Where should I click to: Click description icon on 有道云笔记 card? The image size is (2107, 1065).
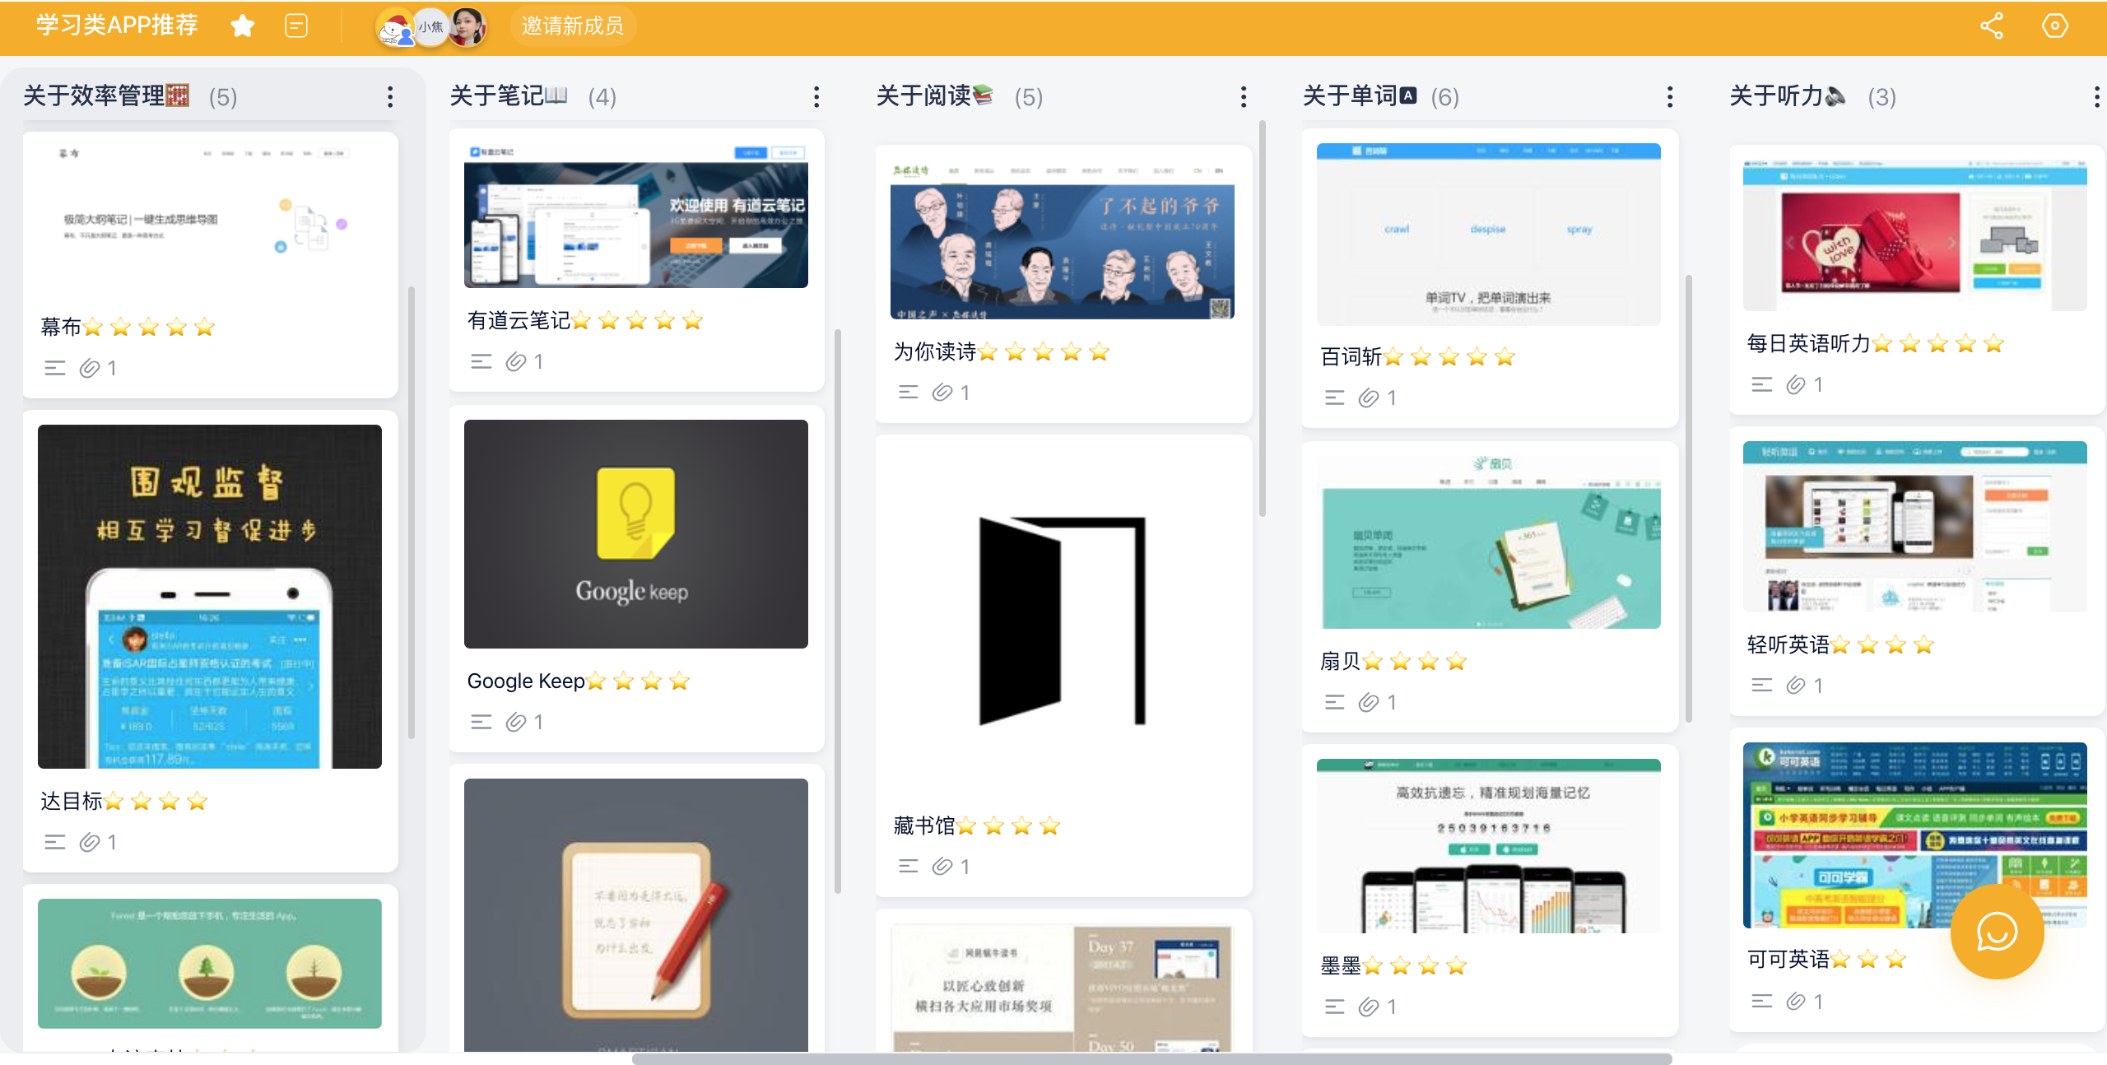(x=481, y=361)
